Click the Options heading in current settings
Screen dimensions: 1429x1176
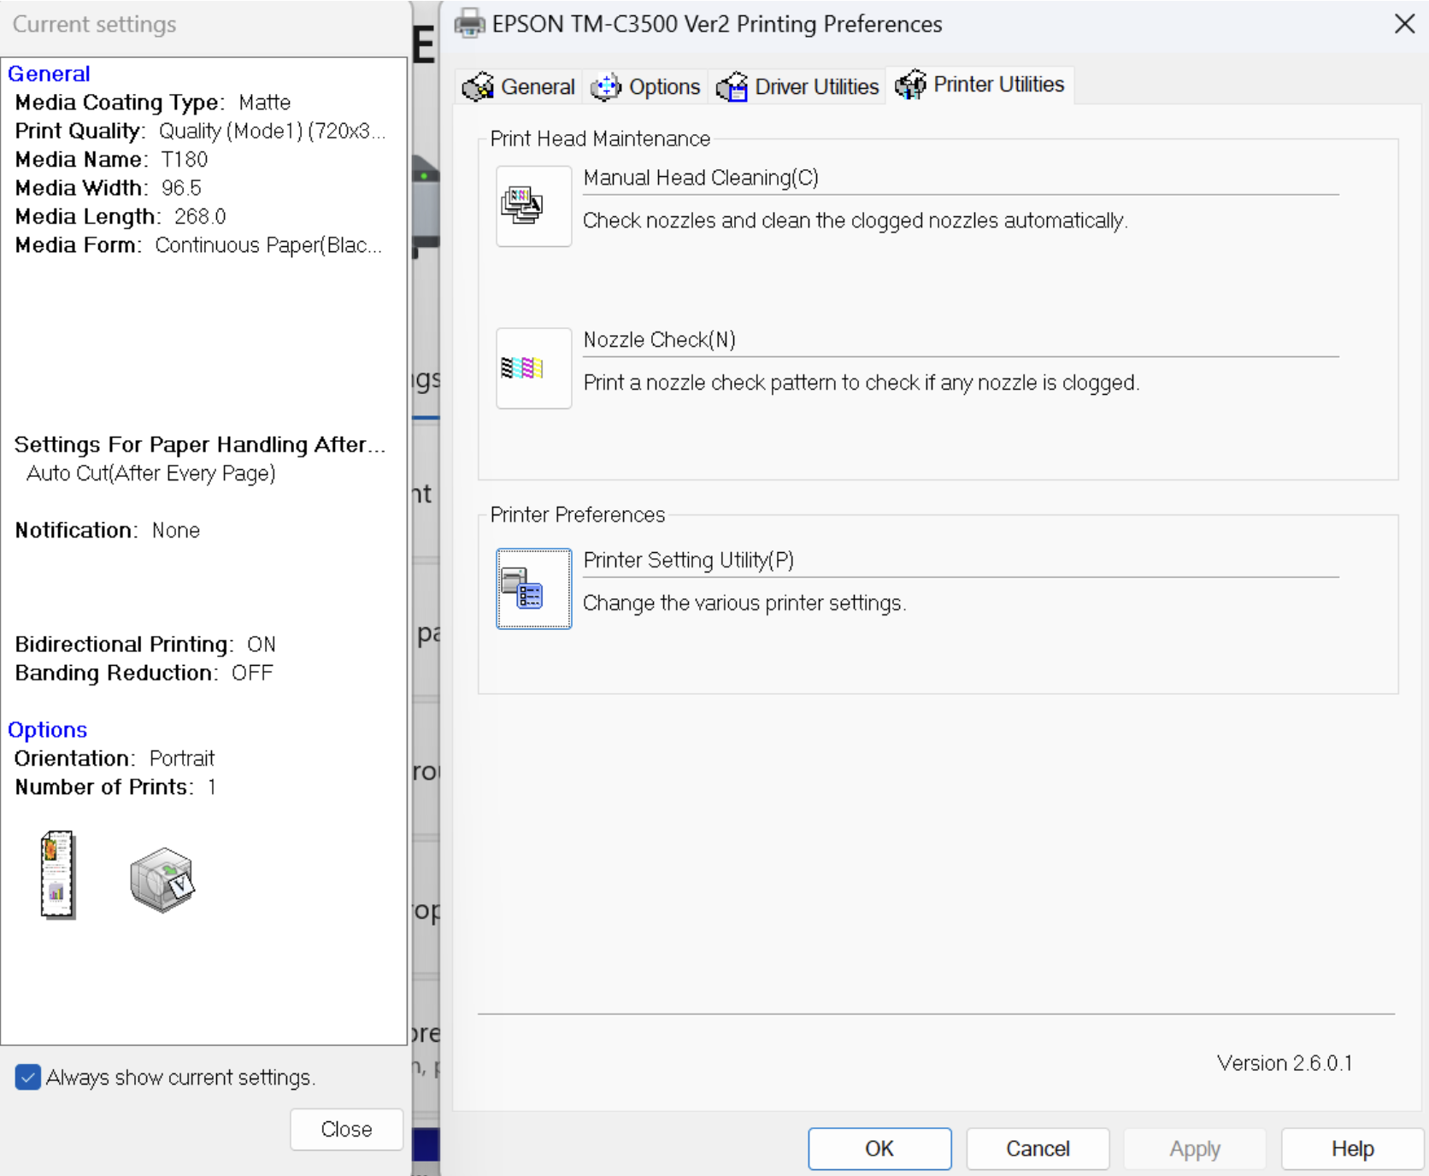[48, 730]
